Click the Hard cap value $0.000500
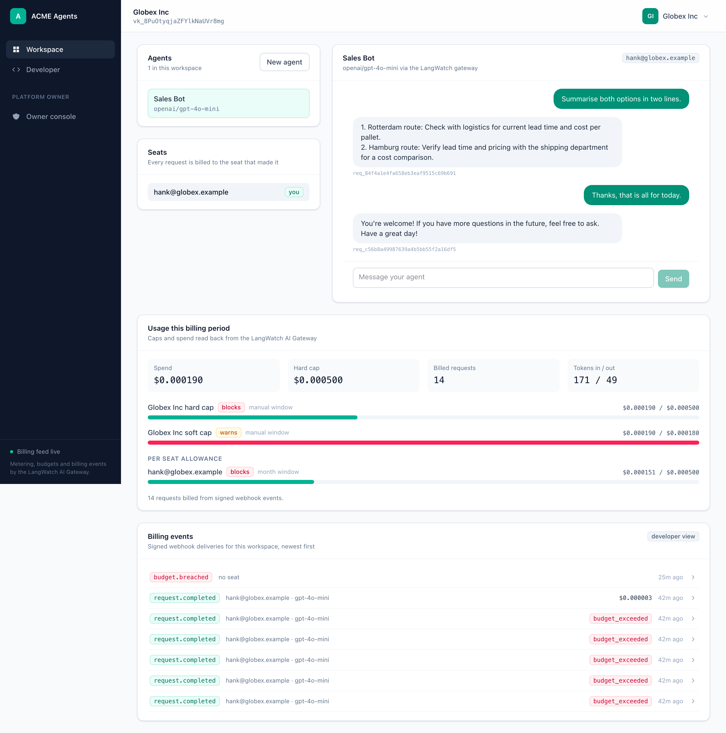Screen dimensions: 726x733 coord(318,380)
